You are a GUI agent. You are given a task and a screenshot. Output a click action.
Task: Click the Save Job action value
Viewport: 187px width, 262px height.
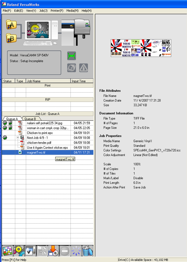click(x=140, y=187)
